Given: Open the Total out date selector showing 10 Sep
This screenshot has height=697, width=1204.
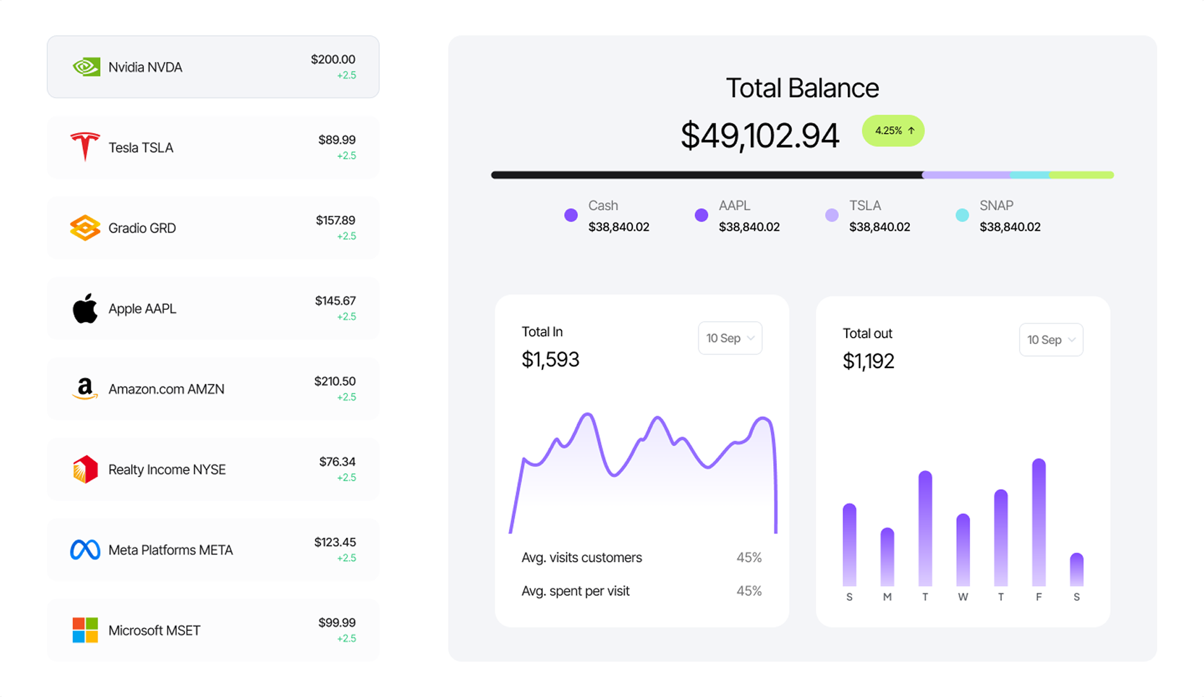Looking at the screenshot, I should (x=1051, y=340).
